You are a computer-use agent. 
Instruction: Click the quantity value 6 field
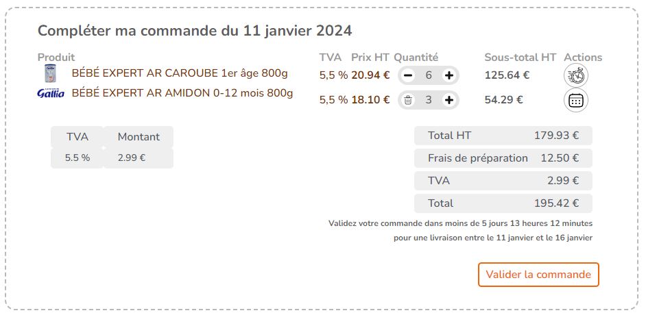(x=429, y=75)
